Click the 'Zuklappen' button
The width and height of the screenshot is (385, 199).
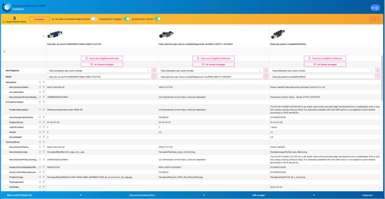[x=39, y=19]
